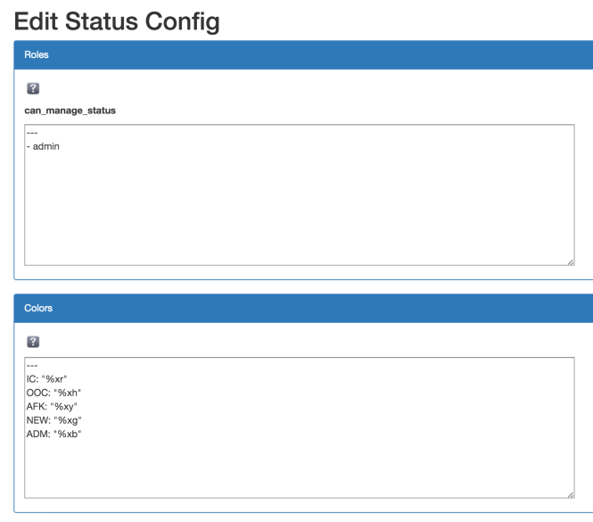
Task: Place cursor on the NEW: "%xg" line
Action: (54, 420)
